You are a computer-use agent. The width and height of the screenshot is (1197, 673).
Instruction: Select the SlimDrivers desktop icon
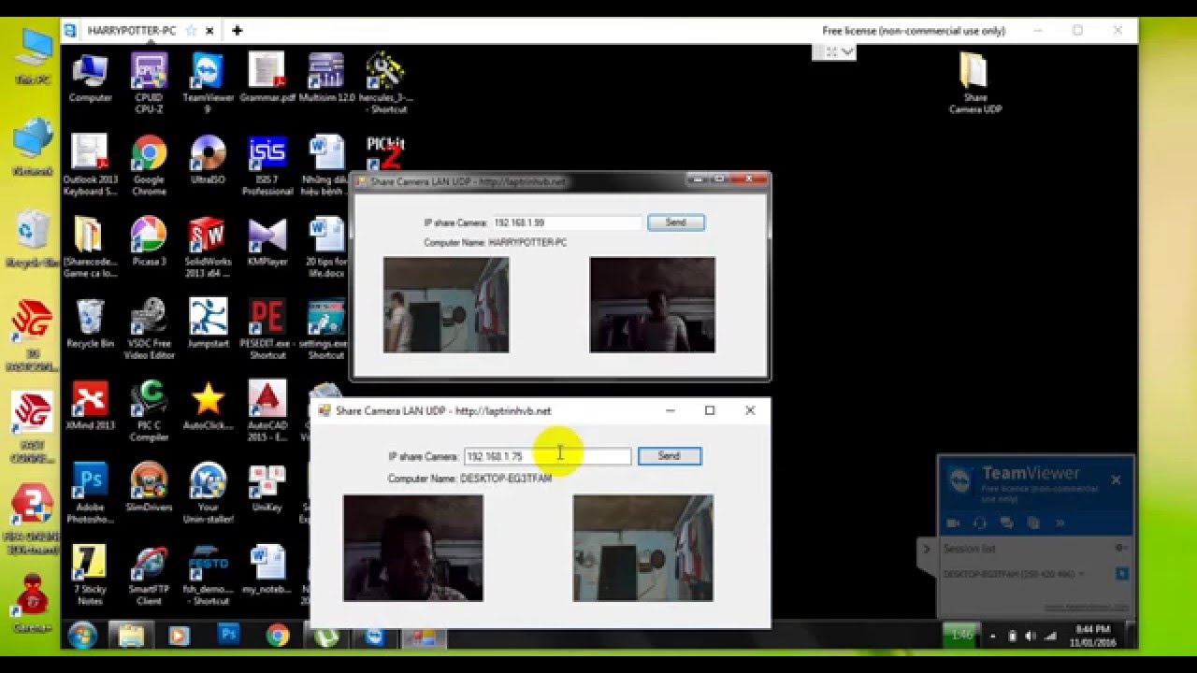tap(149, 487)
